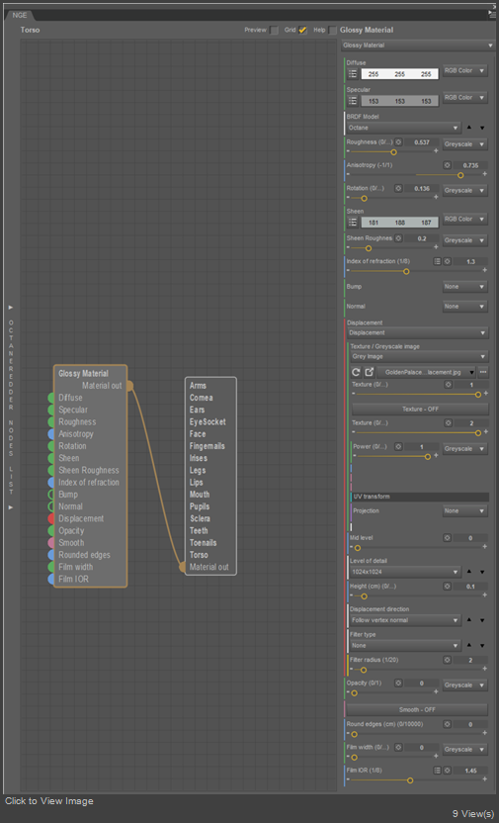The height and width of the screenshot is (823, 499).
Task: Enable the Preview checkbox
Action: (x=274, y=31)
